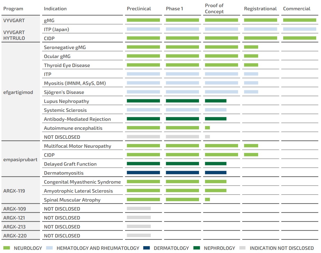
Task: Click the Commercial column header
Action: pyautogui.click(x=297, y=9)
